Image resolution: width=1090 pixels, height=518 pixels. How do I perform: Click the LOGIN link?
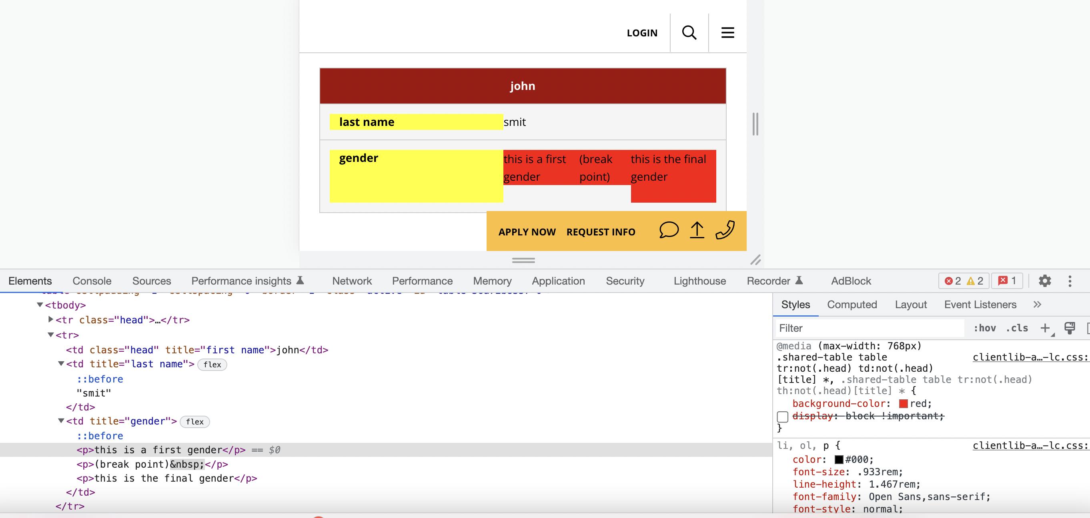[x=642, y=33]
